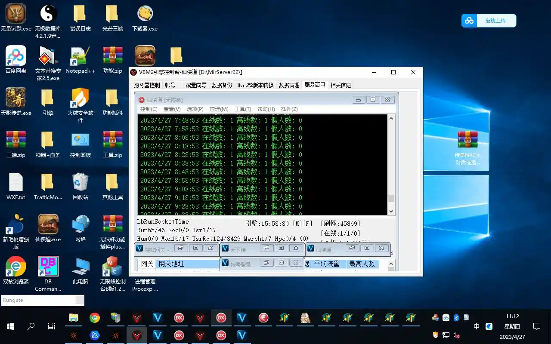This screenshot has height=344, width=551.
Task: Switch to the 帐号 tab
Action: 170,85
